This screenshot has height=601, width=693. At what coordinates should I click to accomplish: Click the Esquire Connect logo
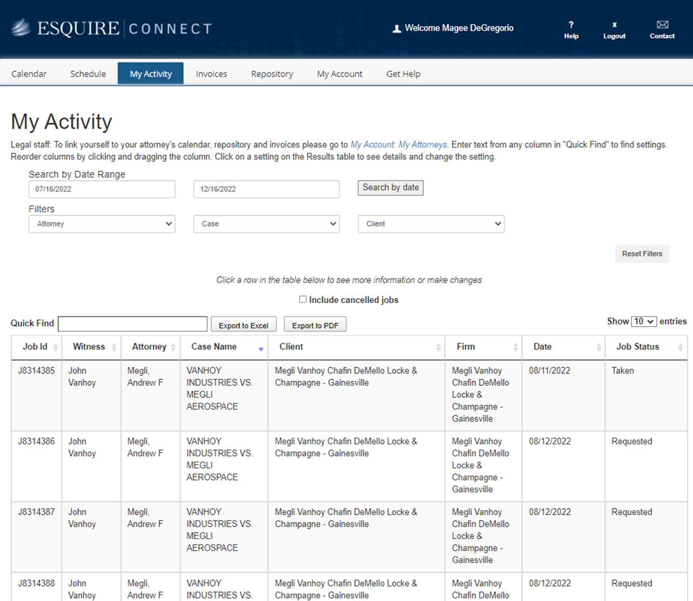(112, 28)
